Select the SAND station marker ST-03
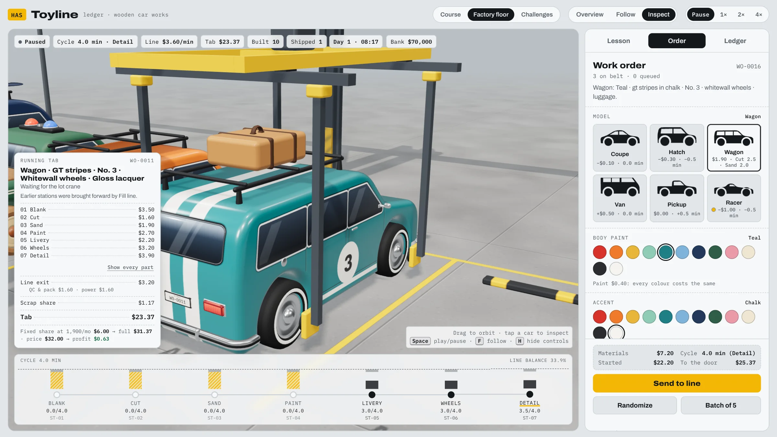 click(214, 395)
